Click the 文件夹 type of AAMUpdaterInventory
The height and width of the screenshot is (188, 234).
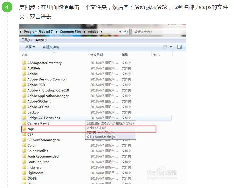tap(126, 63)
